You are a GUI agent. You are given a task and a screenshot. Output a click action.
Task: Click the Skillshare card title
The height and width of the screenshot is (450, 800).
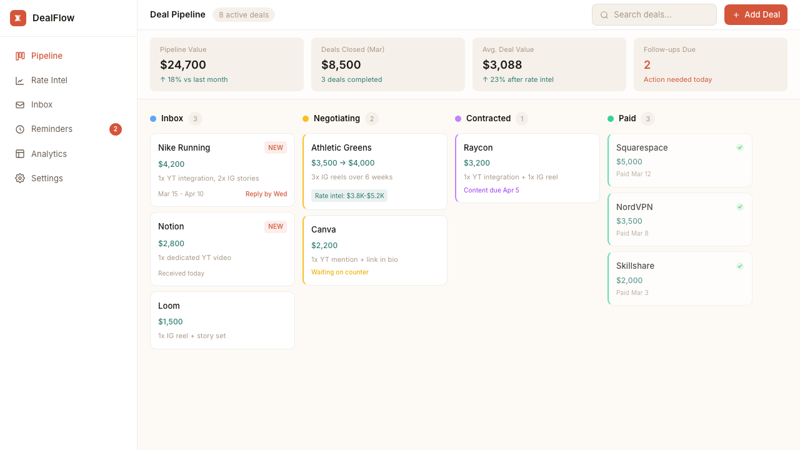[635, 266]
